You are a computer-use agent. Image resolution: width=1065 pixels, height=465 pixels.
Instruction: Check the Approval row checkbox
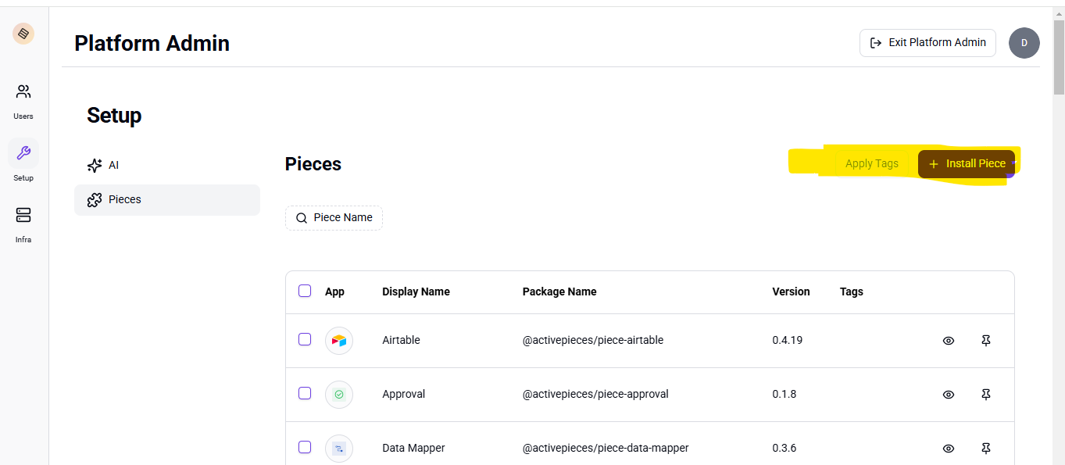pyautogui.click(x=305, y=393)
